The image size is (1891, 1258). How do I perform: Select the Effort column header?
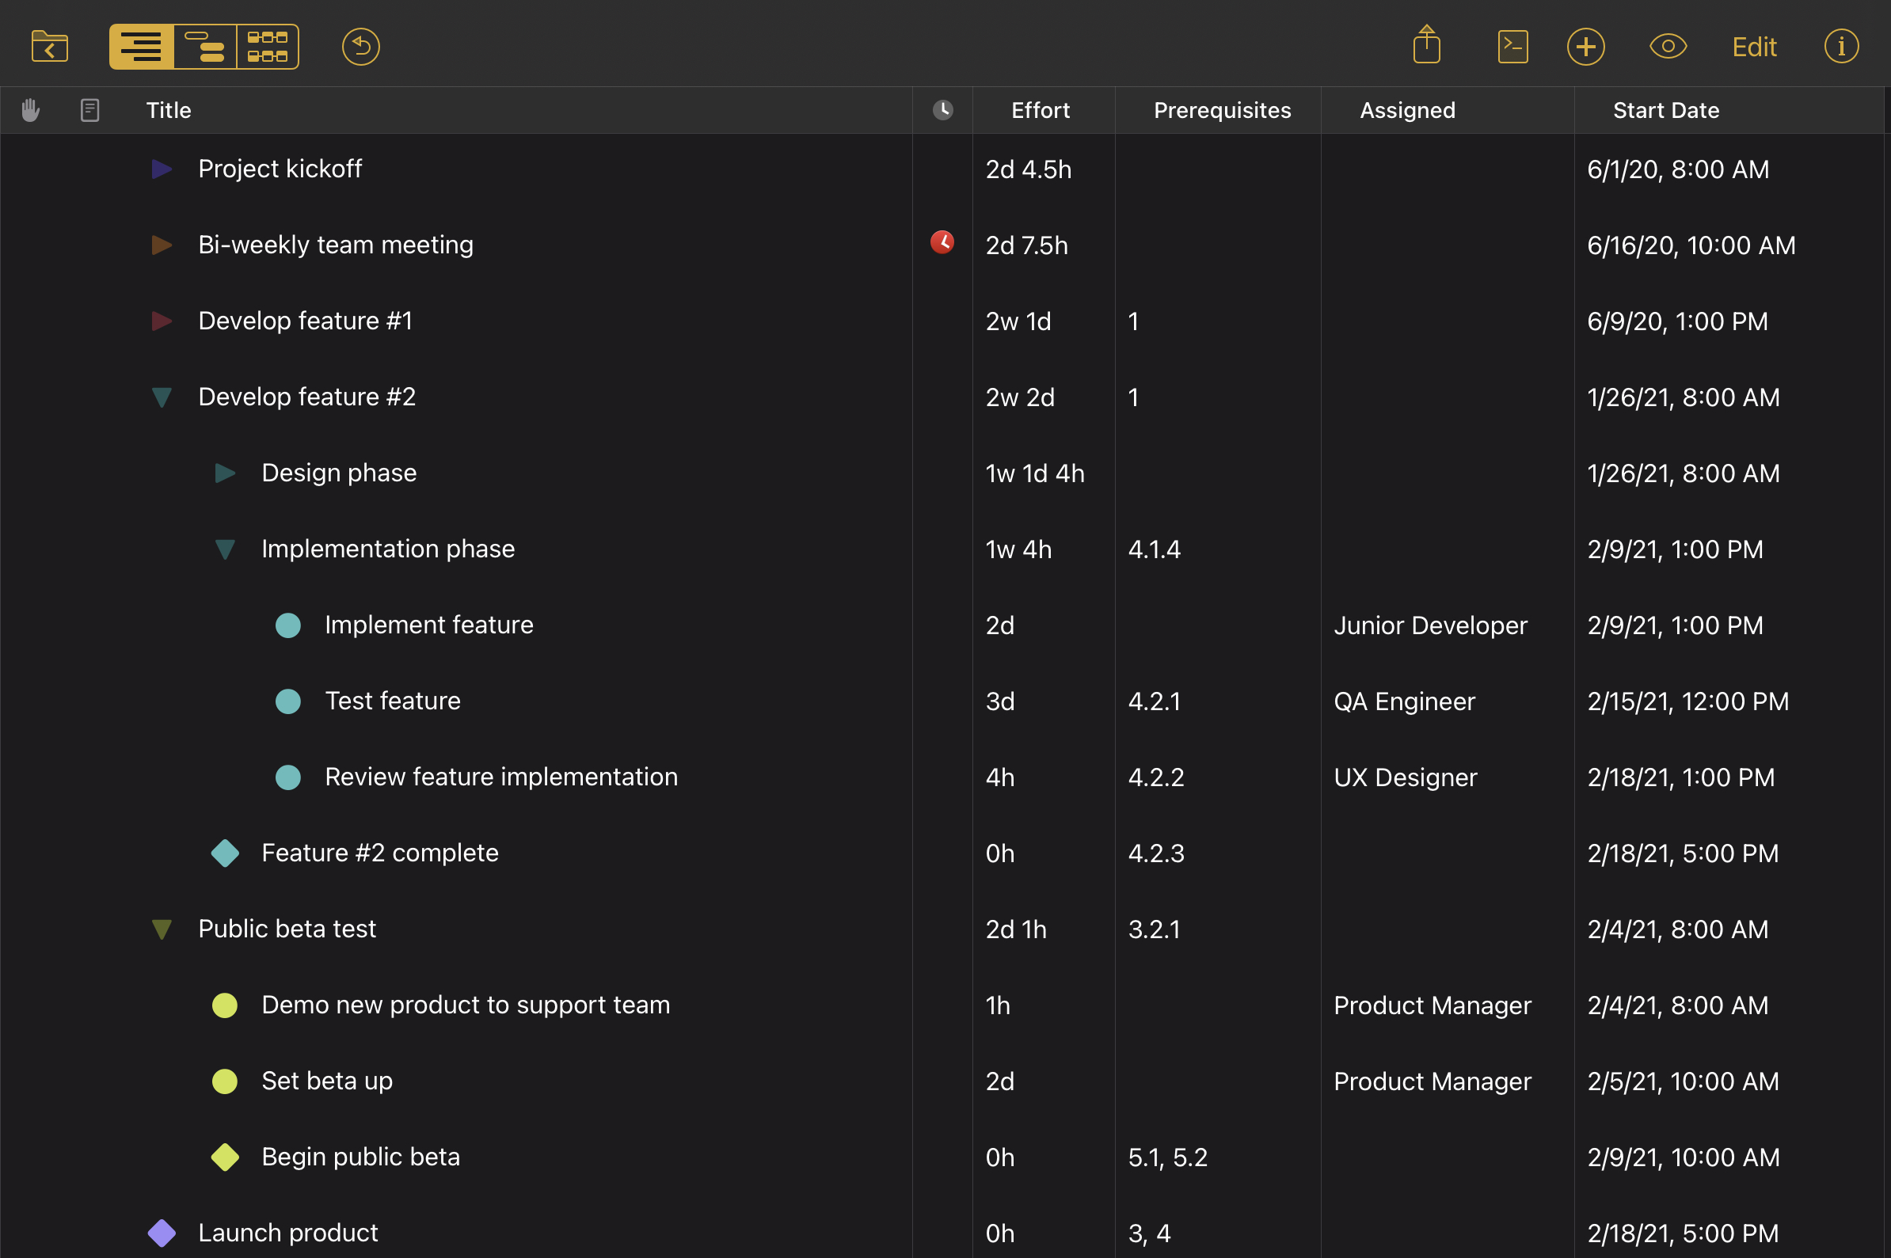tap(1039, 111)
